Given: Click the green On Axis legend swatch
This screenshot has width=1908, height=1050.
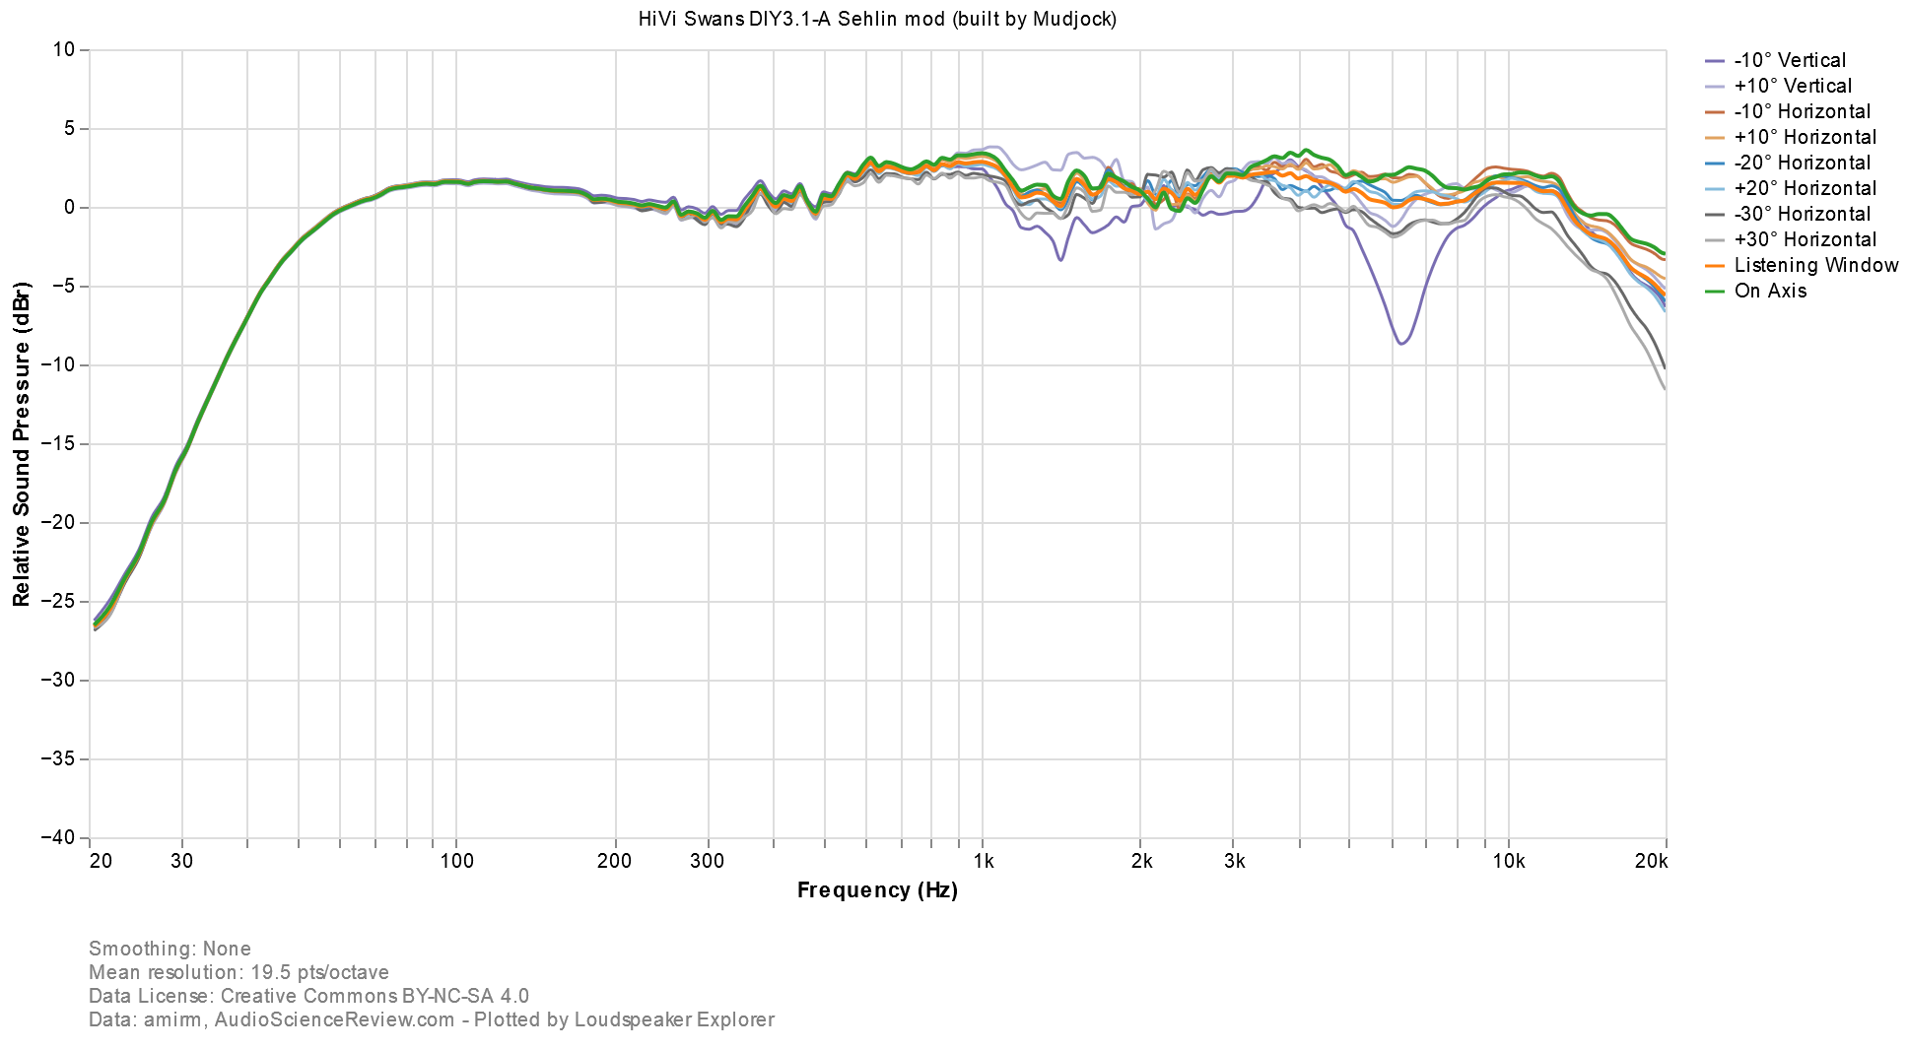Looking at the screenshot, I should pos(1715,292).
